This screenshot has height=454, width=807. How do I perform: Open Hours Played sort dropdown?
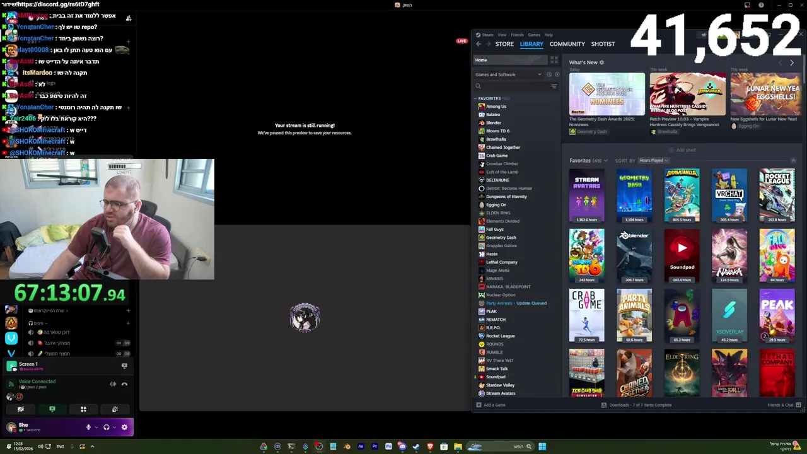pyautogui.click(x=653, y=160)
